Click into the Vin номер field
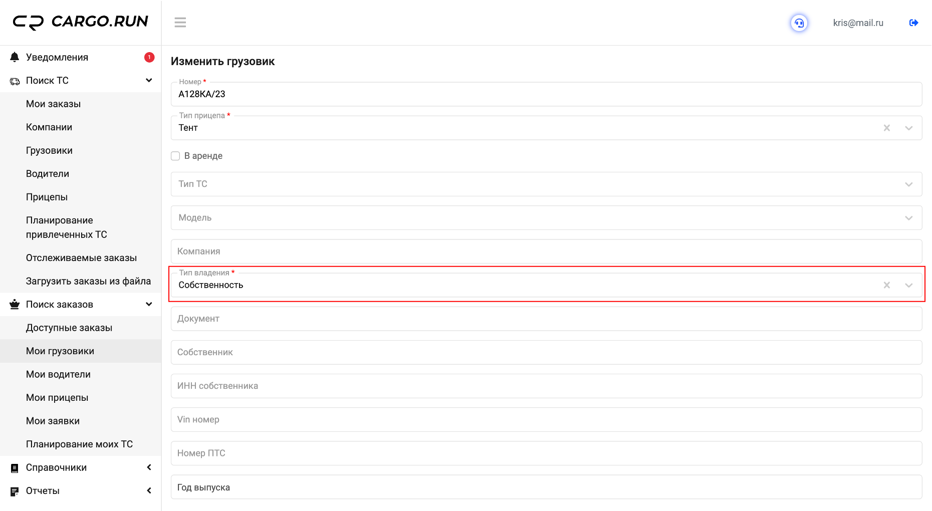 click(546, 419)
